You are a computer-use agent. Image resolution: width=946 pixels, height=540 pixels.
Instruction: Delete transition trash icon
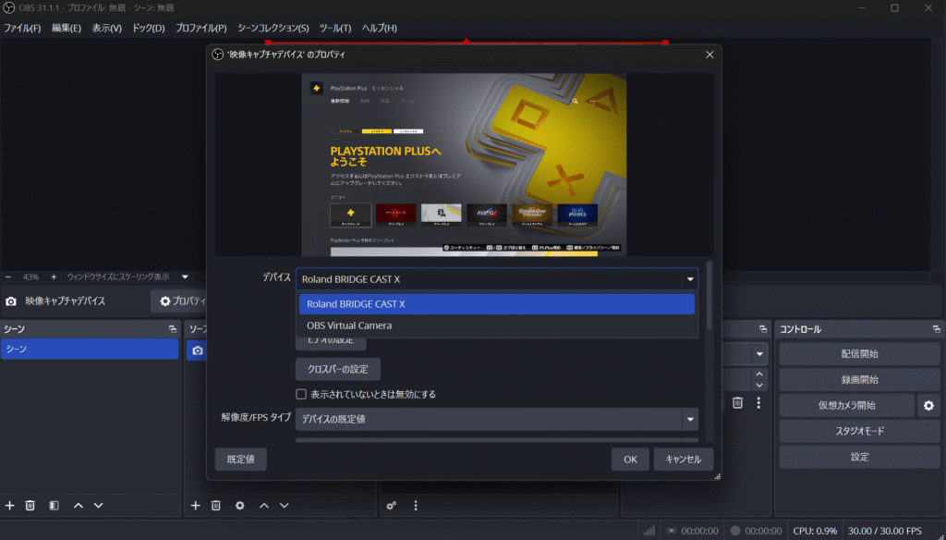(x=737, y=403)
